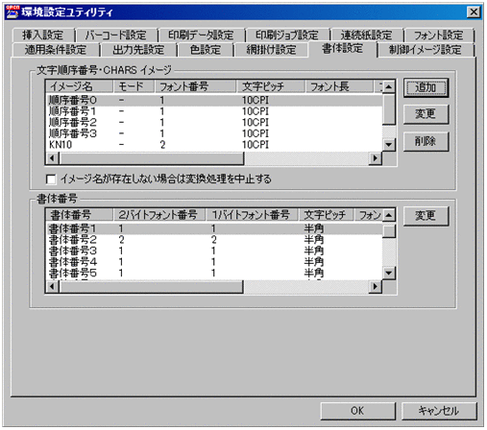Click the キャンセル button
The image size is (487, 430).
point(439,411)
